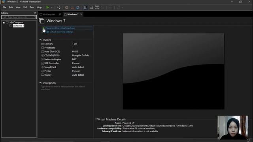This screenshot has width=253, height=142.
Task: Collapse the Devices section
Action: tap(40, 39)
